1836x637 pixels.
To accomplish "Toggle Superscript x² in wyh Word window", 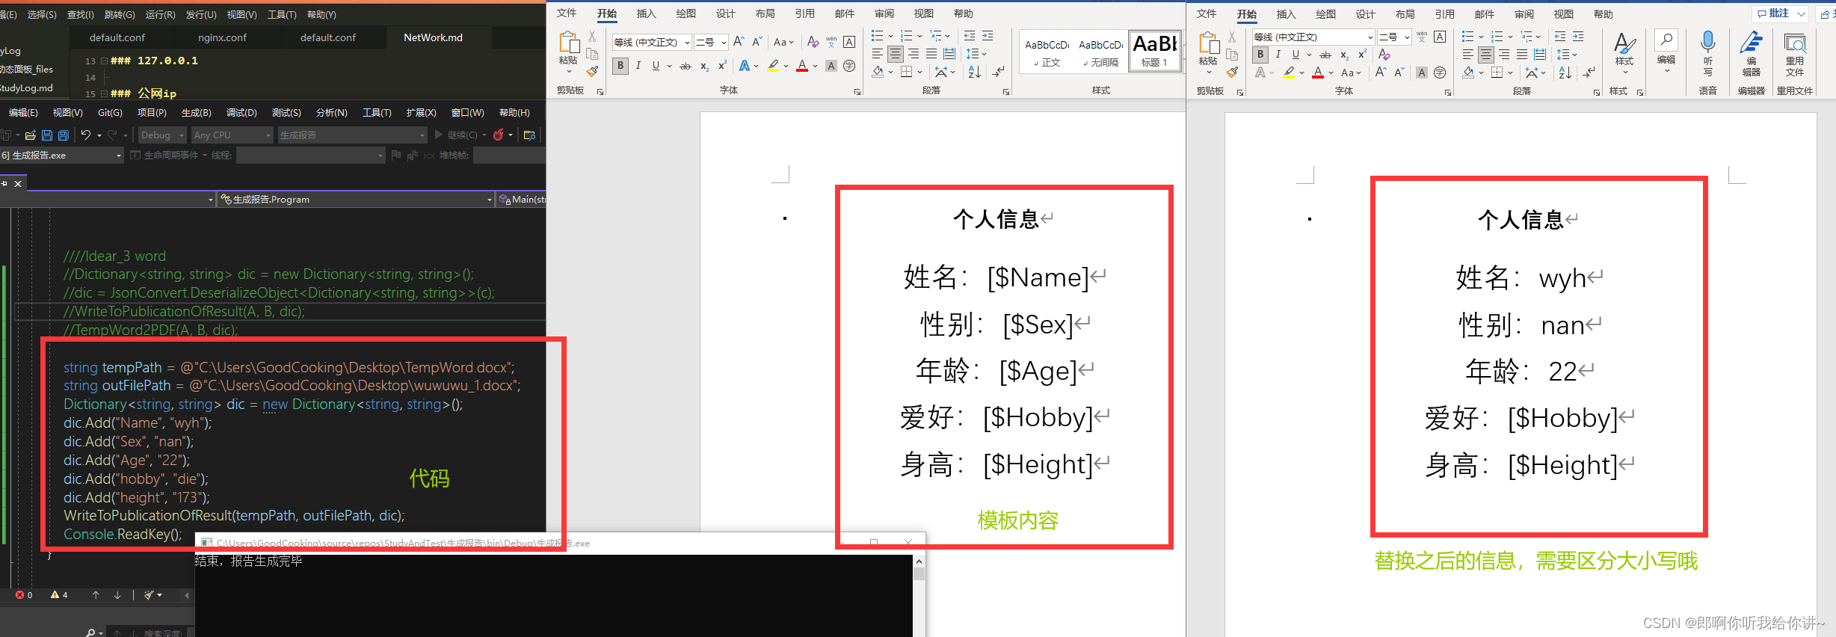I will [1362, 55].
